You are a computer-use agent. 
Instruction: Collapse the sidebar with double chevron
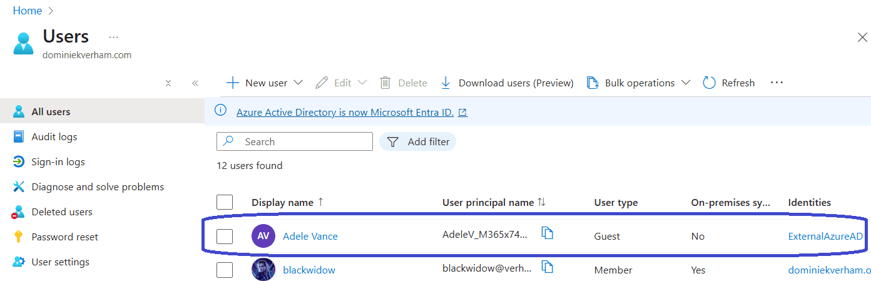(195, 83)
